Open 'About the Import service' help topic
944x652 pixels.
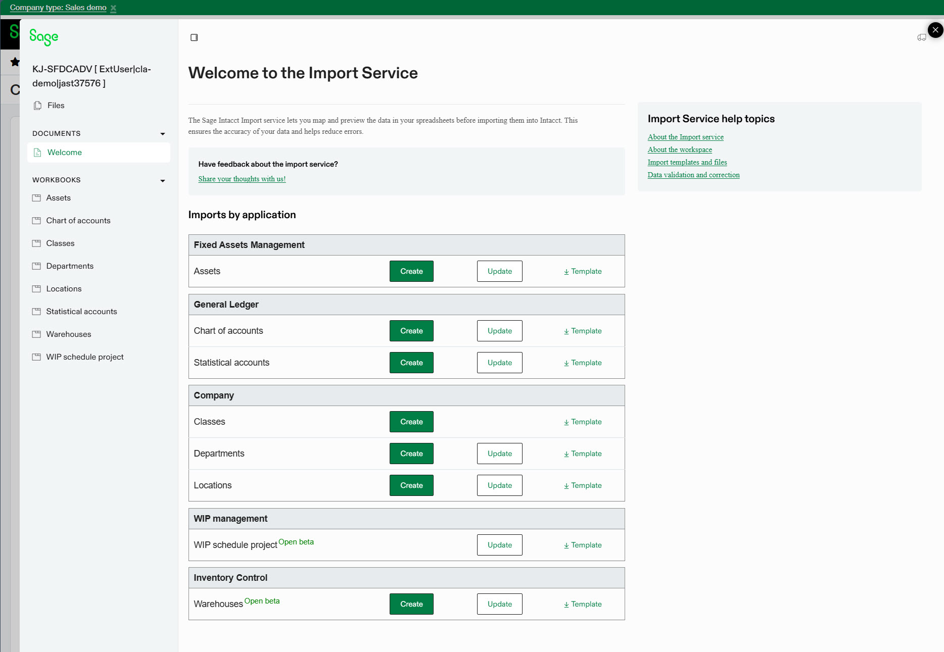(x=685, y=137)
